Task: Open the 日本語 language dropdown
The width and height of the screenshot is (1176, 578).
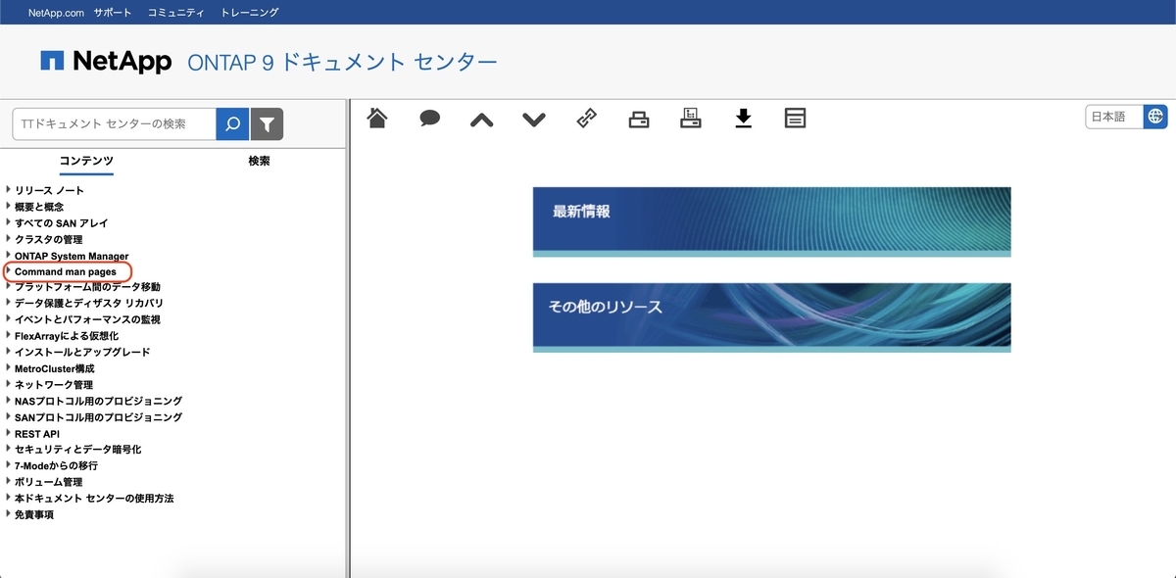Action: (x=1114, y=117)
